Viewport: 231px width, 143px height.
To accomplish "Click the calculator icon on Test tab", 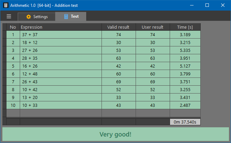I will click(66, 16).
